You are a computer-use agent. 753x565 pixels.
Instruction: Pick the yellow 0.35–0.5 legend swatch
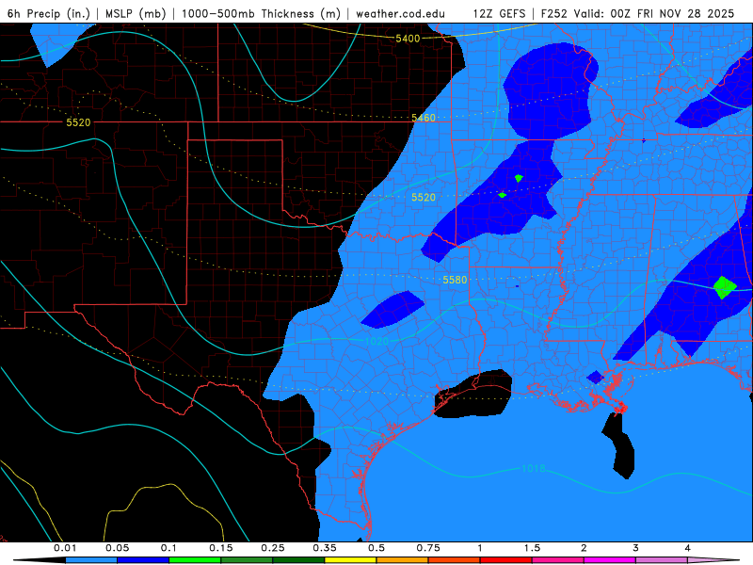pos(350,560)
